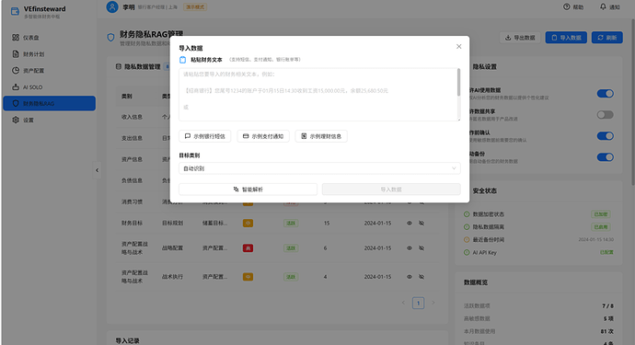The image size is (635, 345).
Task: Open 财务计划 in the sidebar
Action: [50, 54]
